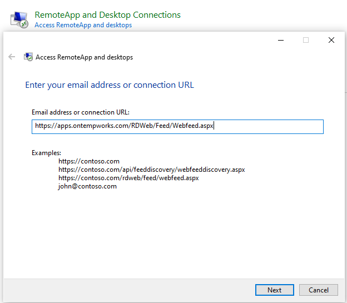Click into the connection URL input field
This screenshot has height=303, width=347.
[x=177, y=127]
